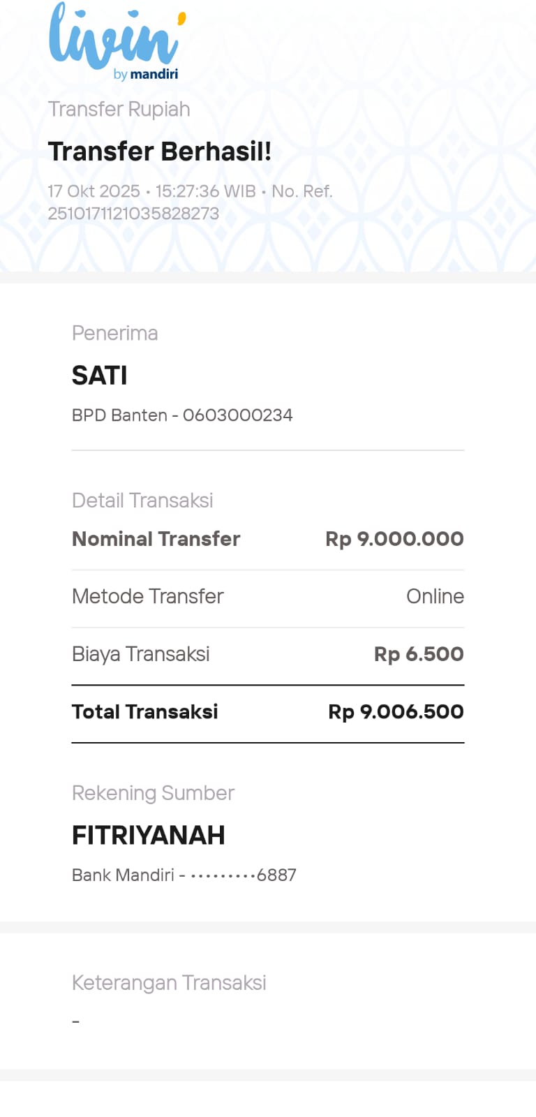Click the "Rekening Sumber" section heading

(153, 793)
